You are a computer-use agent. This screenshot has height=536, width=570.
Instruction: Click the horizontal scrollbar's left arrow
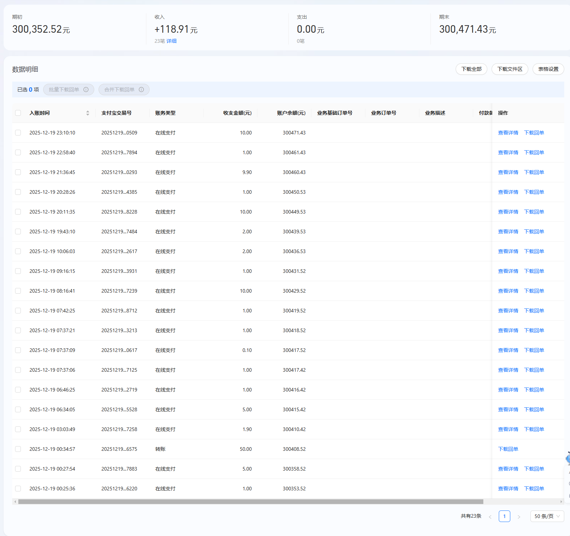(15, 501)
